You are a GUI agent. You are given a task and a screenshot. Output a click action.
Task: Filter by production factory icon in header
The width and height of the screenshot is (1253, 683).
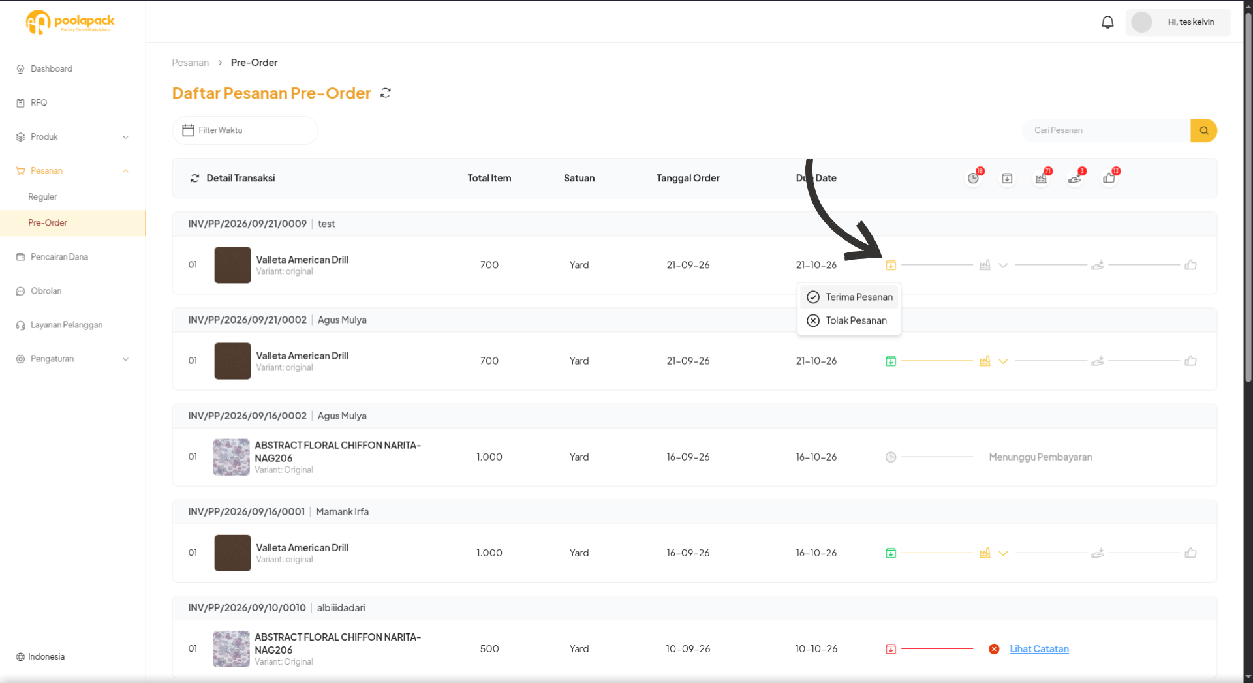coord(1041,178)
